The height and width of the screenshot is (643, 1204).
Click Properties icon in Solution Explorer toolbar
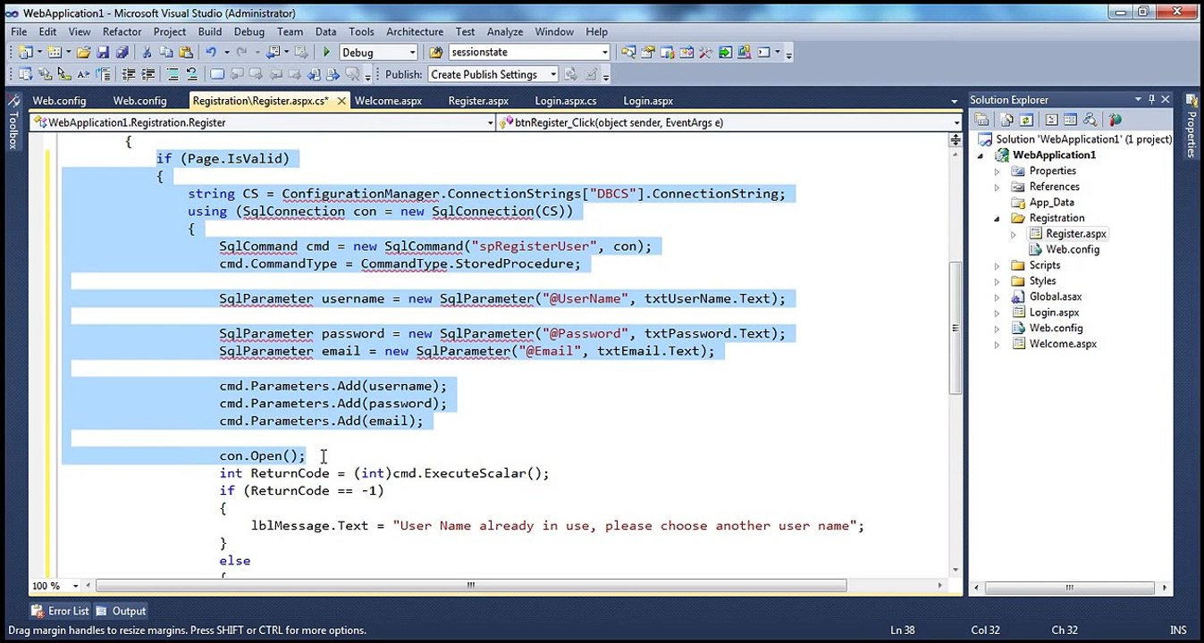pos(981,120)
